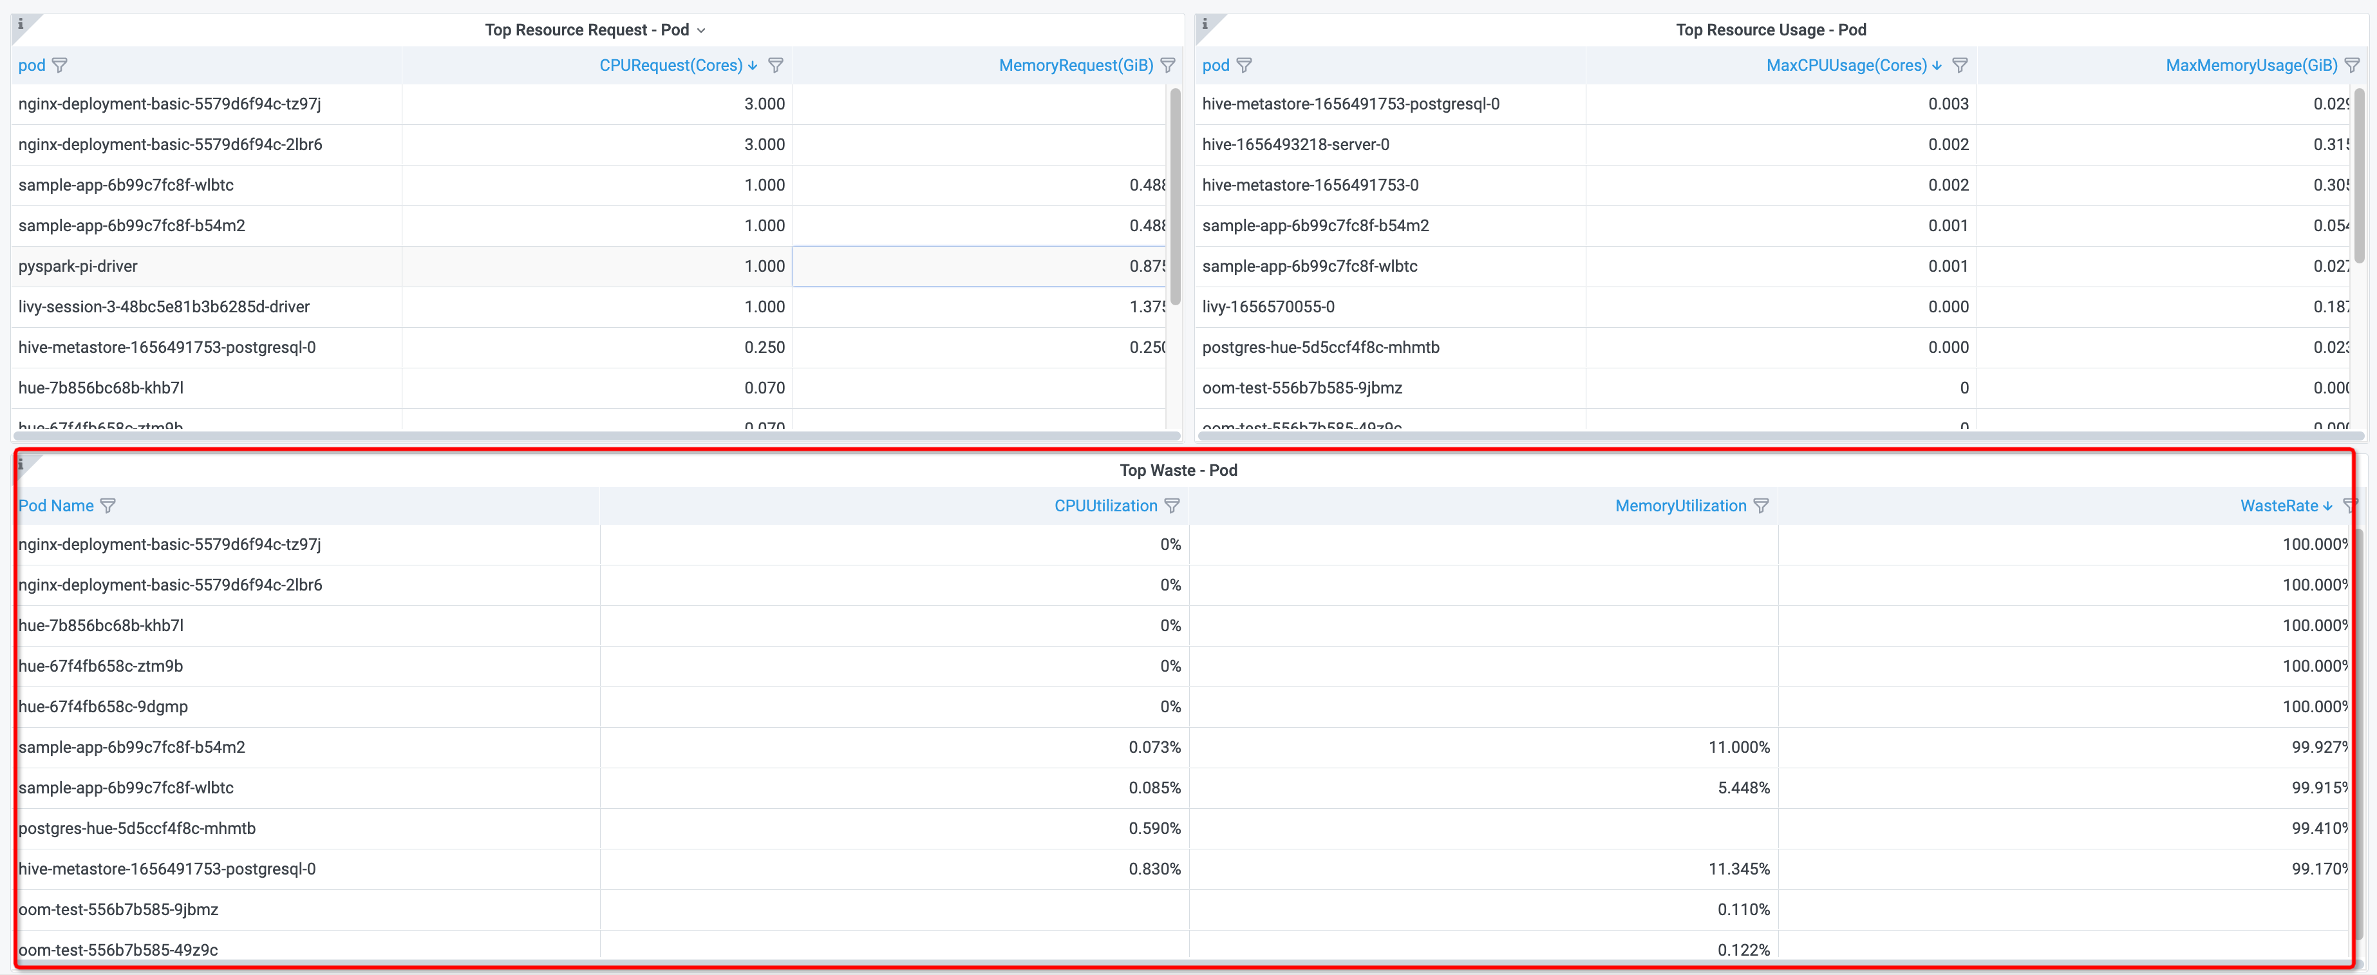Toggle sort on CPURequest(Cores) header
2377x975 pixels.
(671, 66)
